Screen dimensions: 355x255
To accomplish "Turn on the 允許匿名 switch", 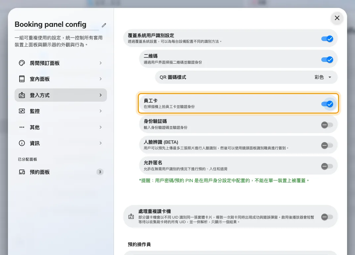I will click(327, 166).
